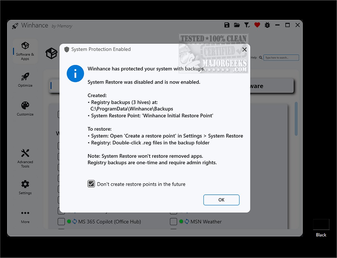337x258 pixels.
Task: Click the Help link near search
Action: point(254,58)
